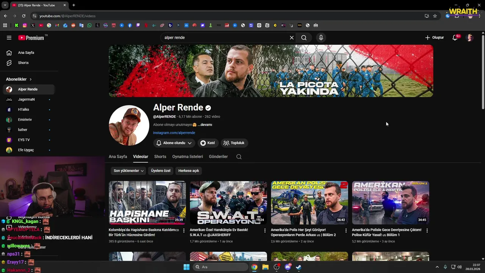The width and height of the screenshot is (485, 273).
Task: Open options for Kolombiya Hapishane video
Action: [x=184, y=230]
